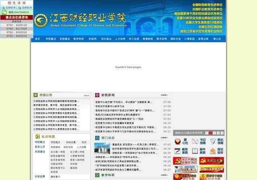Open 教学科研 in the top navigation bar
Viewport: 257px width, 180px height.
pos(79,39)
